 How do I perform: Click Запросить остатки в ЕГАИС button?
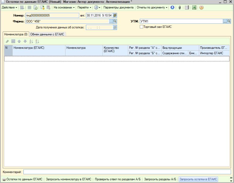pyautogui.click(x=198, y=179)
